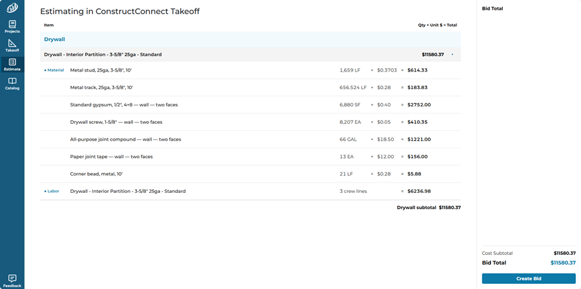
Task: Click the Item column header
Action: coord(49,25)
